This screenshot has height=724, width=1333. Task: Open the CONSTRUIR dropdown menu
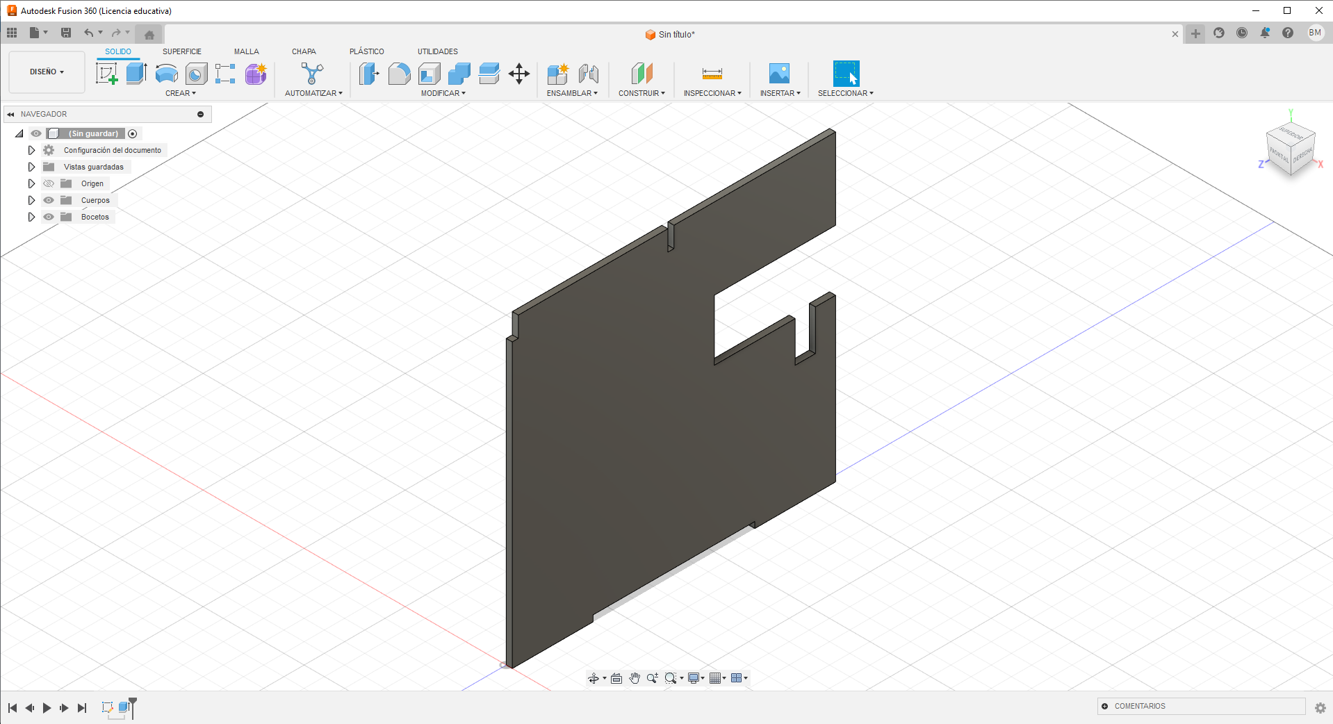click(642, 93)
